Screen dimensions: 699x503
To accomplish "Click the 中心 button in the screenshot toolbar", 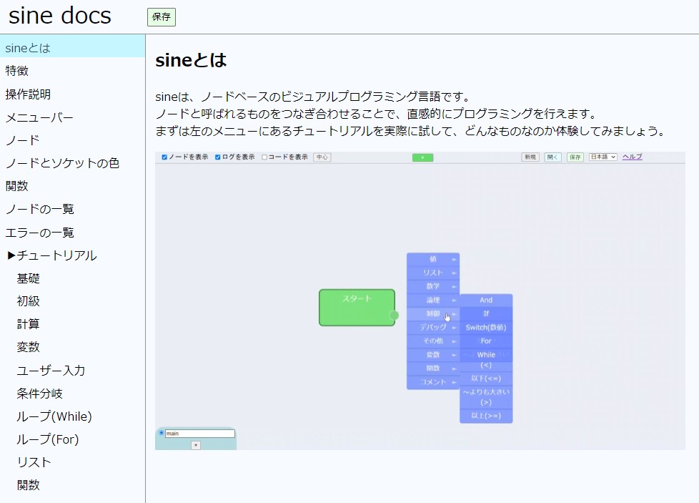I will 322,157.
